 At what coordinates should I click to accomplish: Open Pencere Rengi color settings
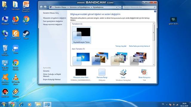pos(102,75)
